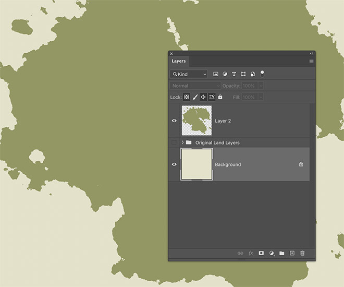Open the Kind filter dropdown
The height and width of the screenshot is (287, 344).
(189, 74)
